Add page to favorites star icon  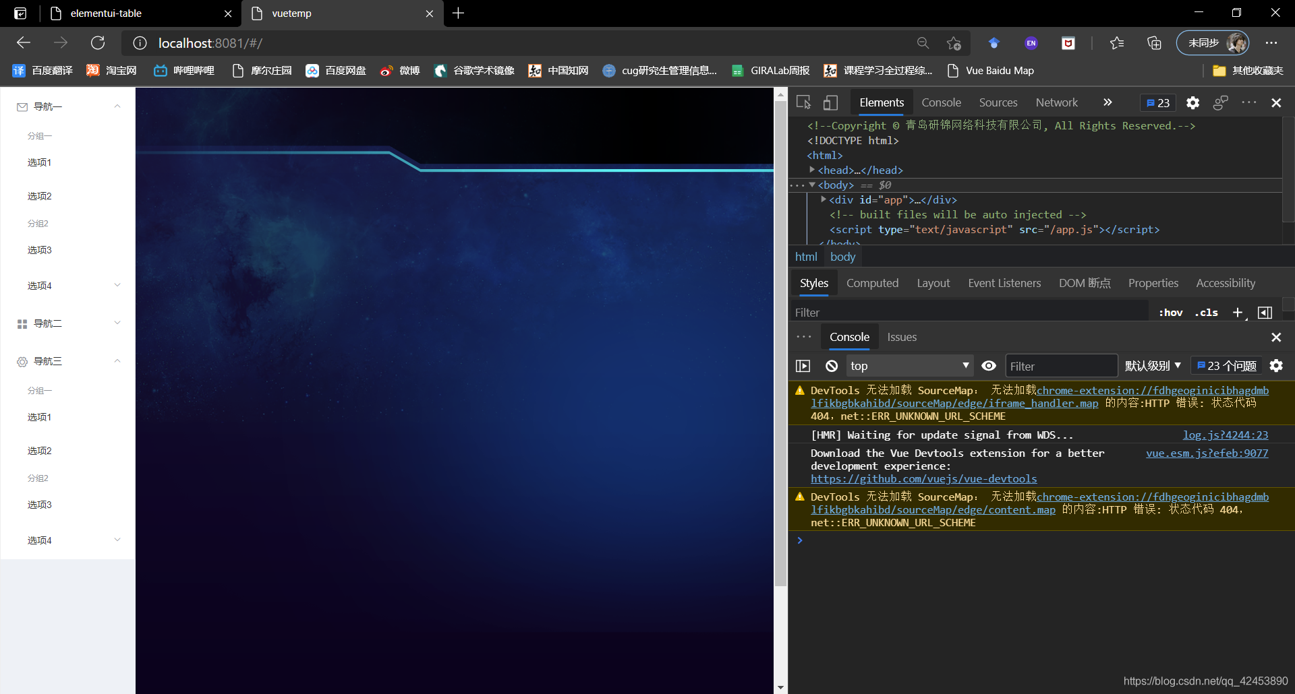click(953, 43)
